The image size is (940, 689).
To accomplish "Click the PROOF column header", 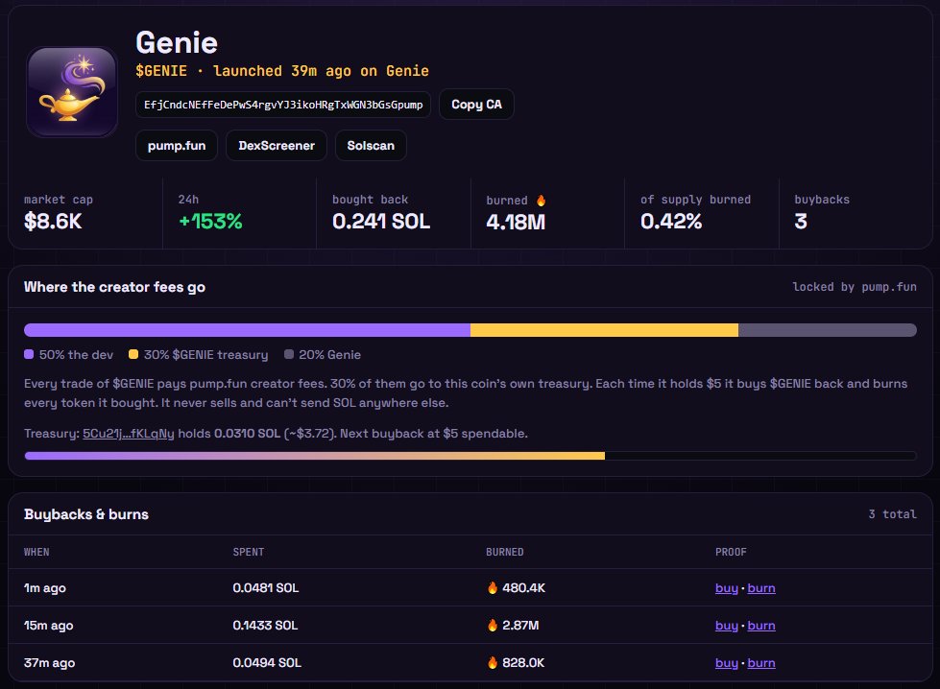I will [x=731, y=552].
